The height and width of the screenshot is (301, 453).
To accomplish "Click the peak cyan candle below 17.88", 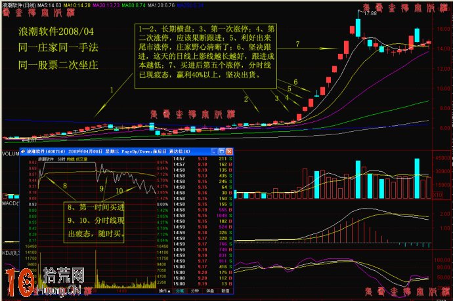I will pyautogui.click(x=358, y=27).
